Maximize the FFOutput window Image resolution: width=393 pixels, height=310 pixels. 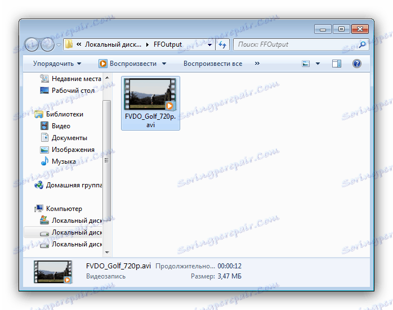coord(341,29)
